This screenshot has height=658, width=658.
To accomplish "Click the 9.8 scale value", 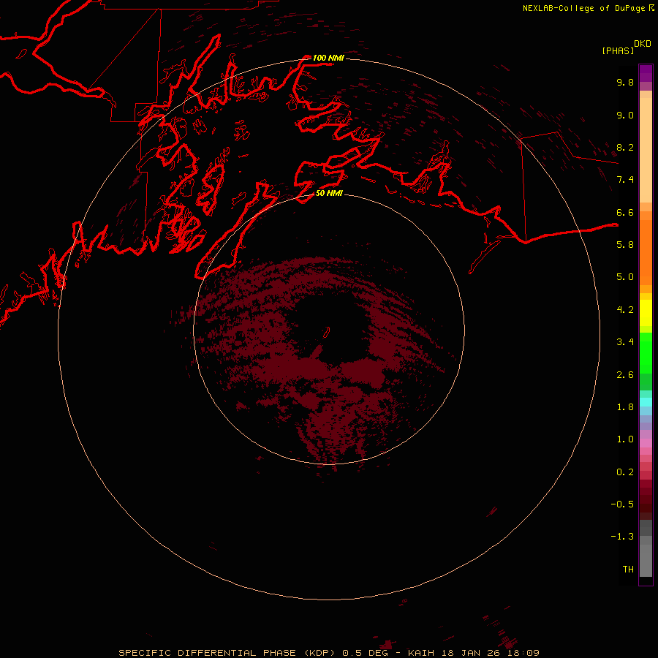I will pos(625,82).
